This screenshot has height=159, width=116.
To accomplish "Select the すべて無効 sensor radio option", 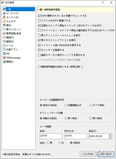I will (91, 105).
